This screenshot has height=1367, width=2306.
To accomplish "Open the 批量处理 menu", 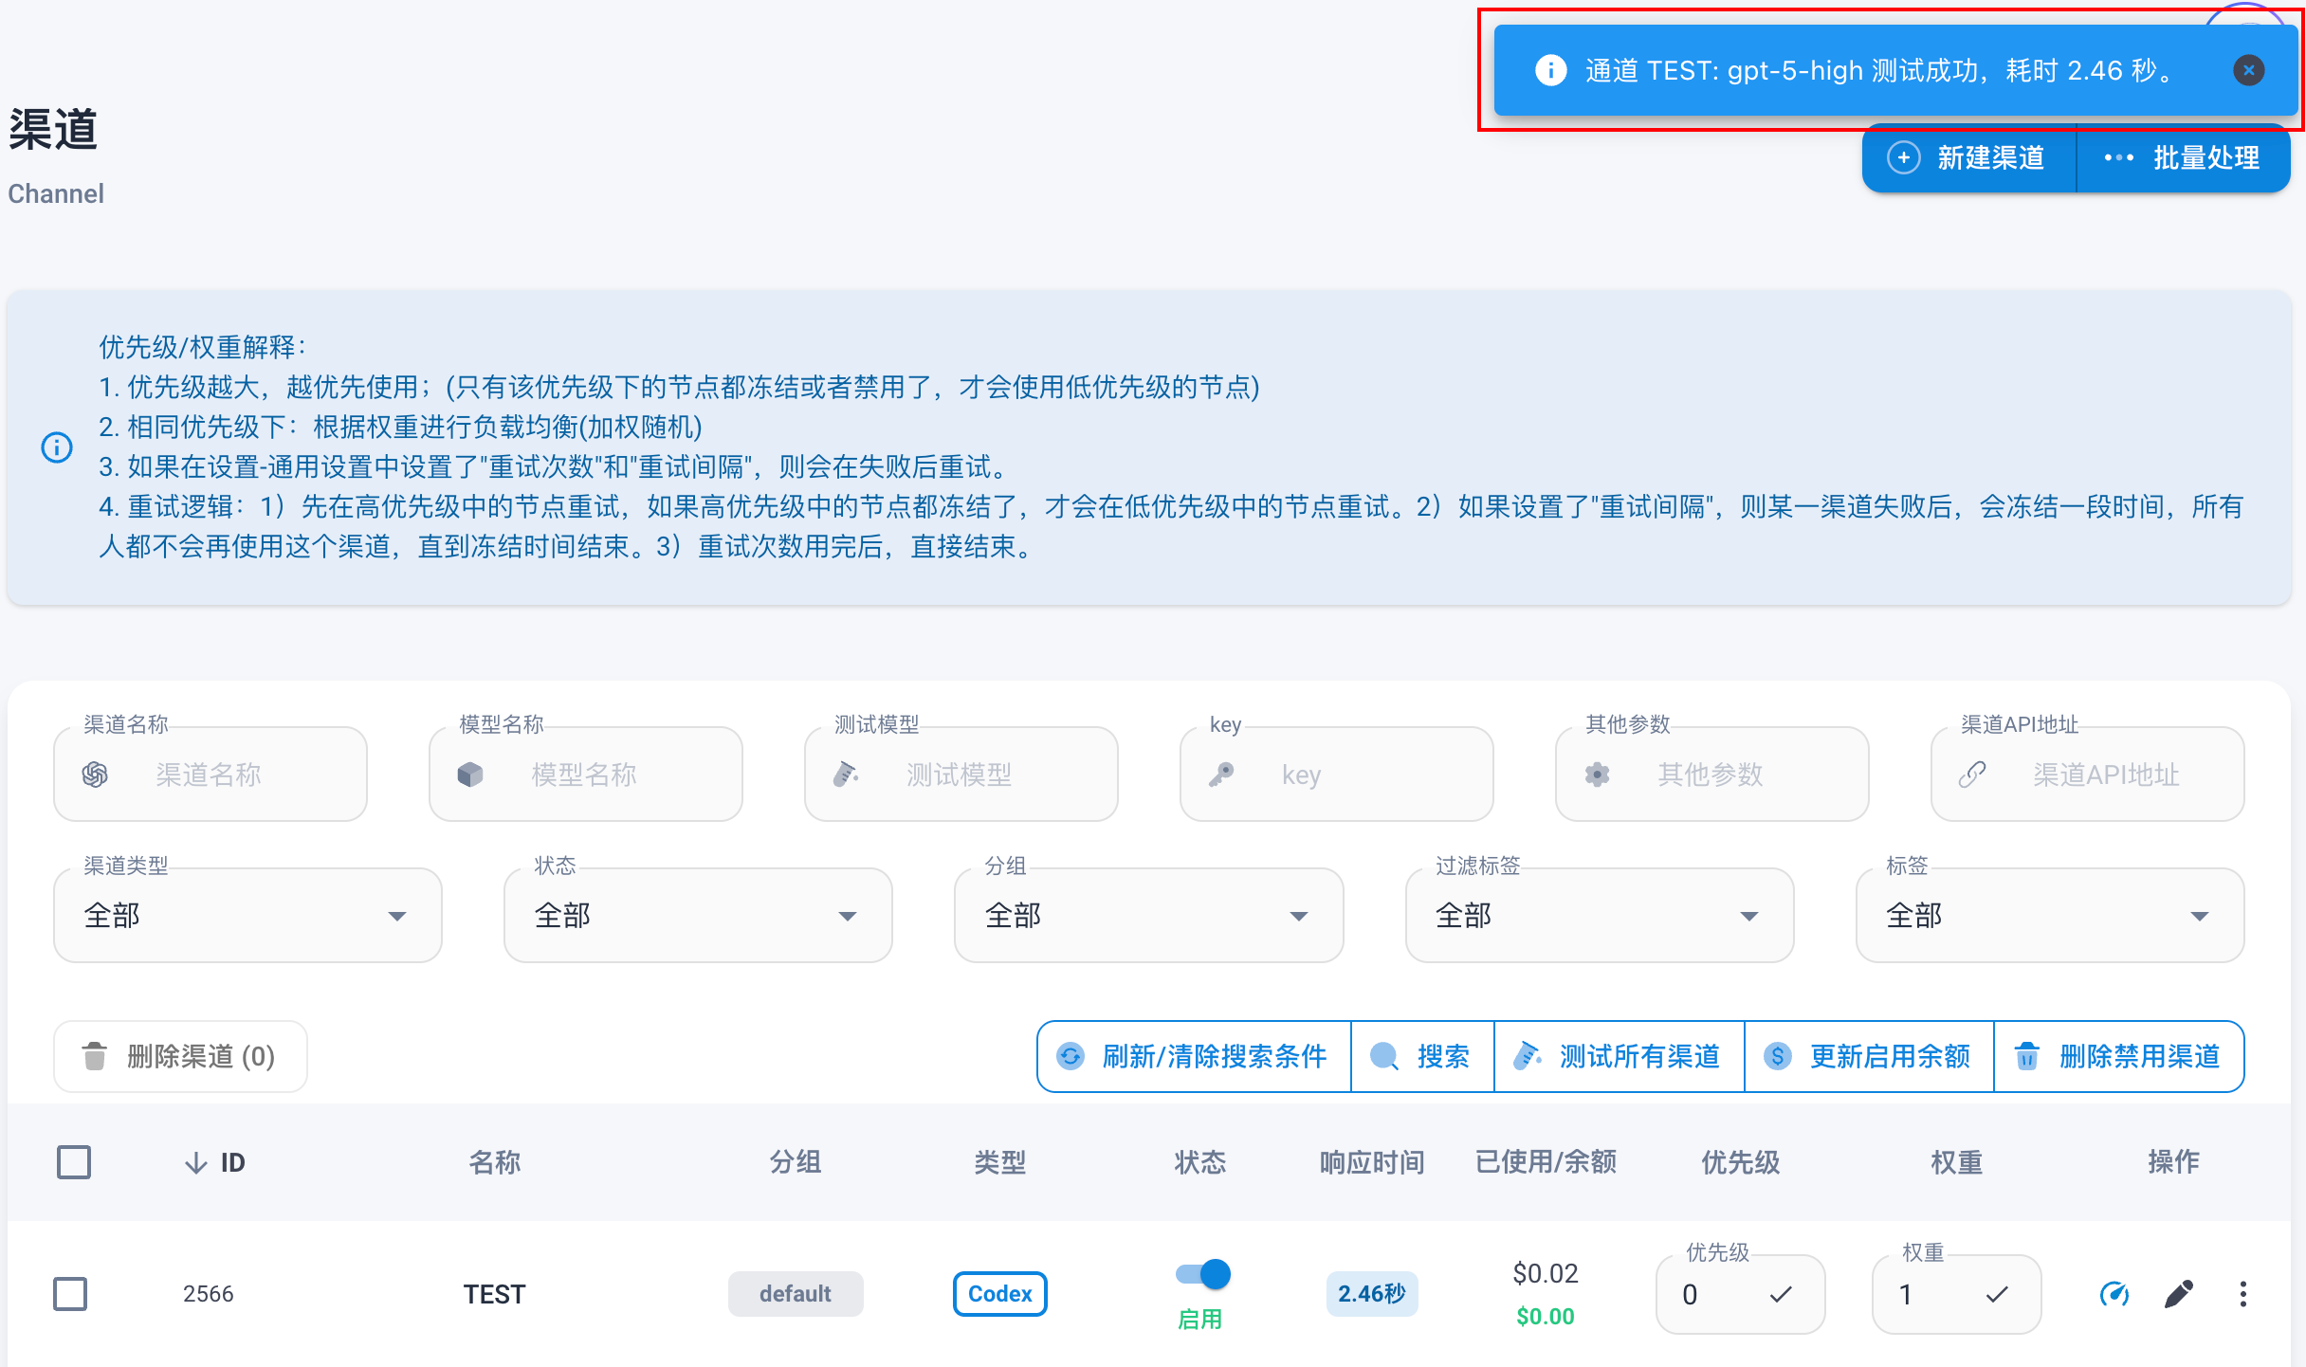I will [x=2184, y=158].
